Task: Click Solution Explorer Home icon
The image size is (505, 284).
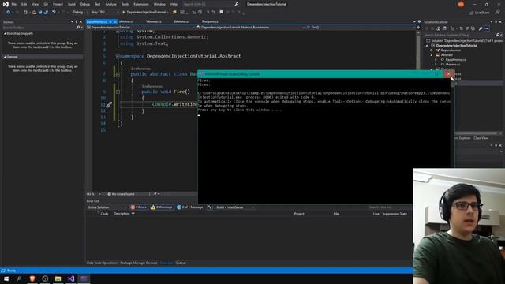Action: (x=438, y=28)
